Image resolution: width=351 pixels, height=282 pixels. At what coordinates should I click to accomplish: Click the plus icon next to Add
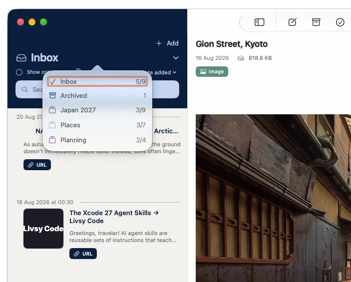coord(159,43)
